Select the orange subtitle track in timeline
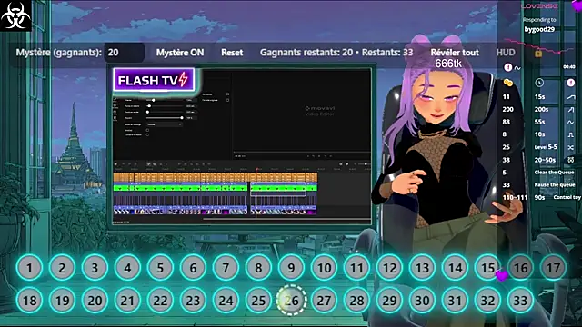The width and height of the screenshot is (582, 327). 216,177
